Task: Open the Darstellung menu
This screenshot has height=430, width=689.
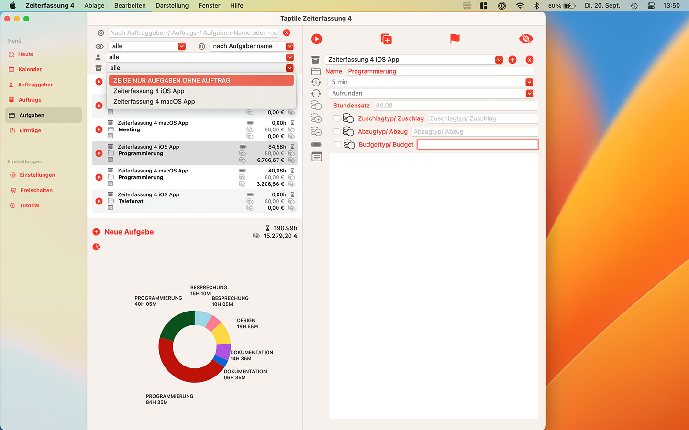Action: (x=172, y=6)
